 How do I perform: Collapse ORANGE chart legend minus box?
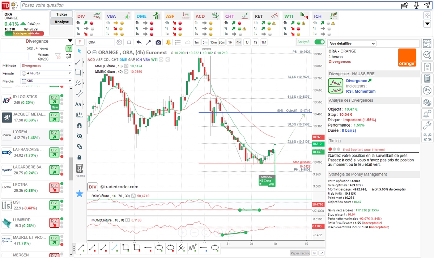pos(95,52)
